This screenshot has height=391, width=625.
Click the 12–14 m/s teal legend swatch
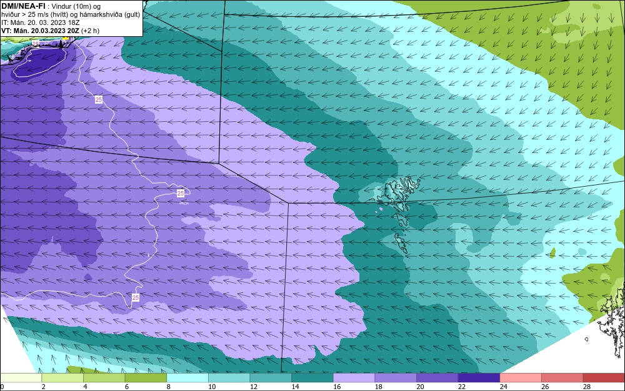[x=271, y=378]
